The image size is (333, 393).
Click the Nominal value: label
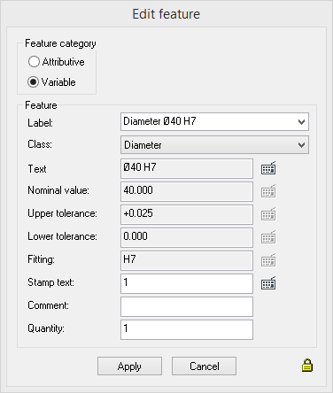click(x=58, y=190)
